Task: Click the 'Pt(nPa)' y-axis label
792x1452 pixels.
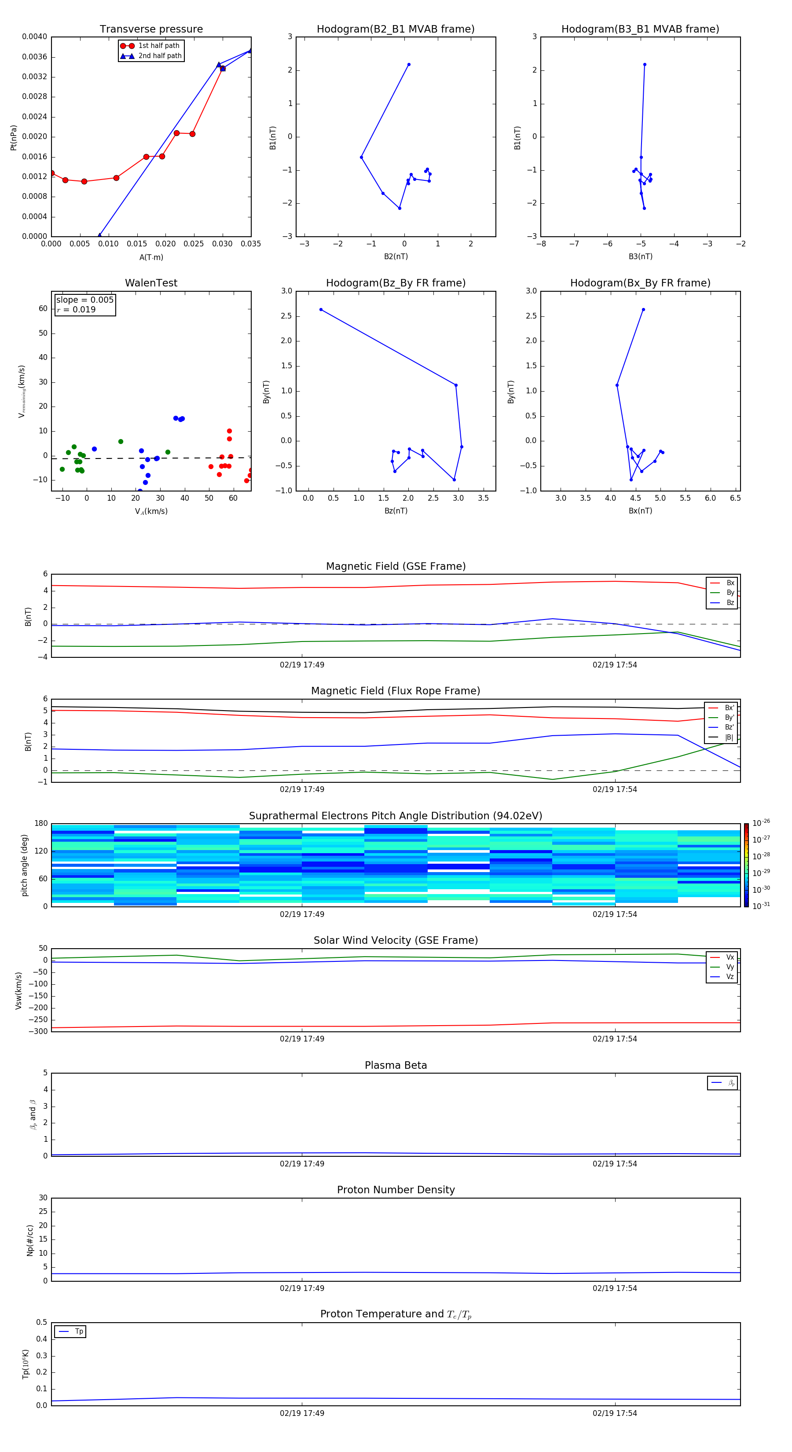Action: (x=14, y=138)
